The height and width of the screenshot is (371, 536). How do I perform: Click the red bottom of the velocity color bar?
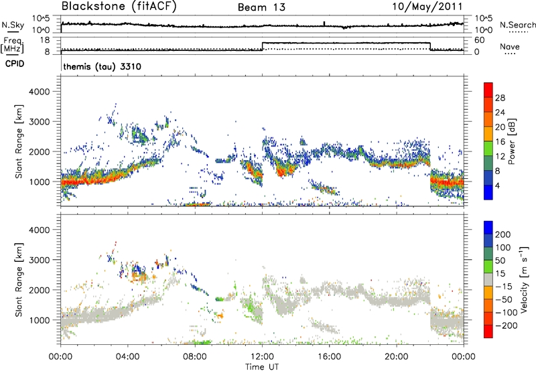[x=488, y=331]
